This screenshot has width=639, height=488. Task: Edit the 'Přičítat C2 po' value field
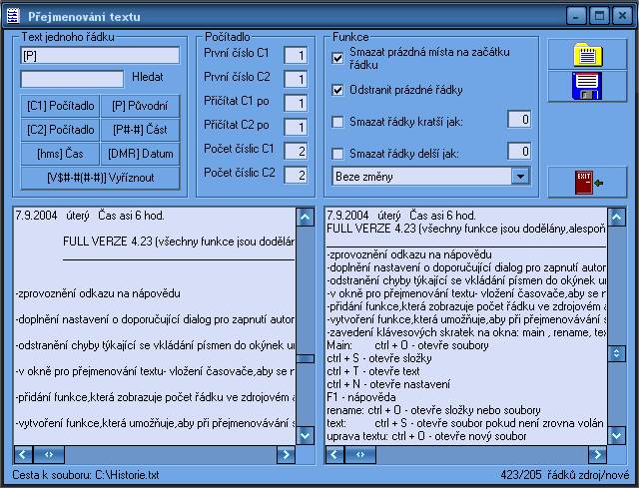click(x=296, y=127)
